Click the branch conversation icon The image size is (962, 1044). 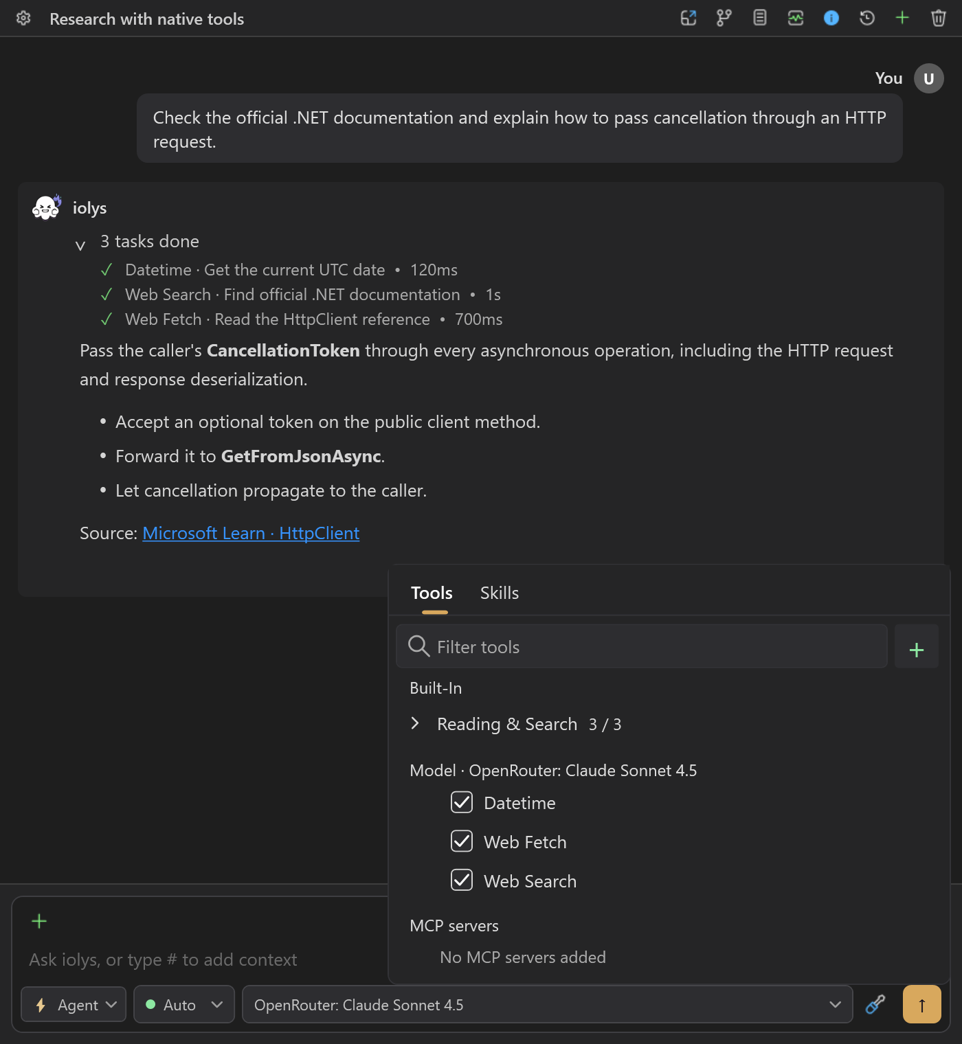724,18
